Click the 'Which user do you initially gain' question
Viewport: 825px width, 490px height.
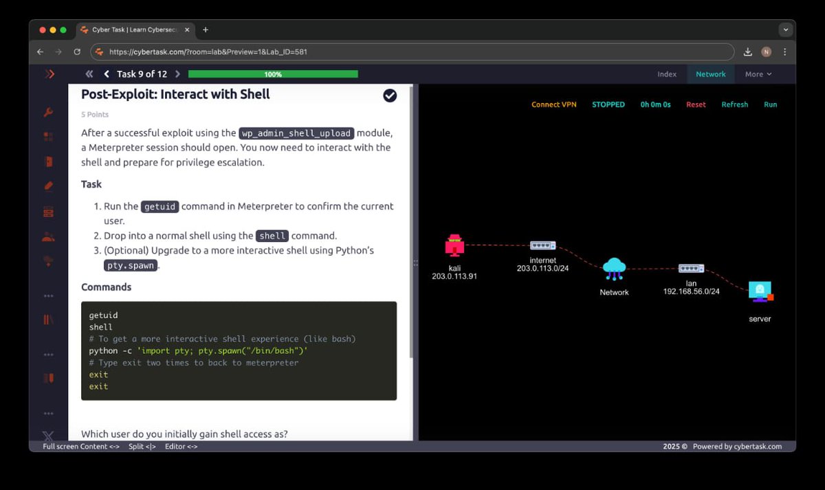[x=184, y=434]
